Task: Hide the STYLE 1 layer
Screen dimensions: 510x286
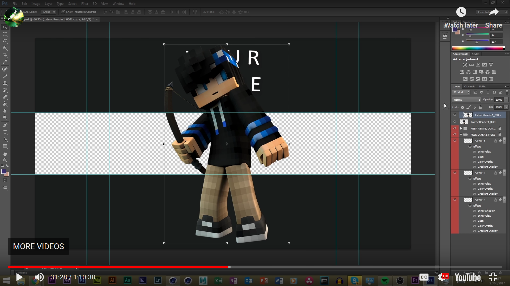Action: tap(455, 141)
